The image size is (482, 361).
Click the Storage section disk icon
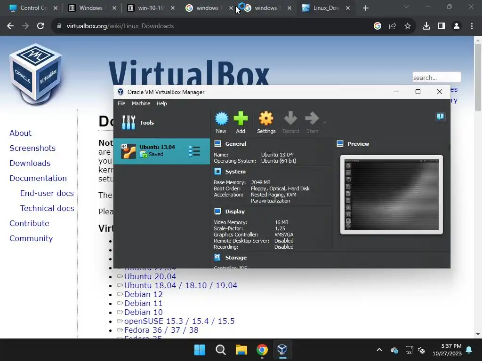point(217,258)
